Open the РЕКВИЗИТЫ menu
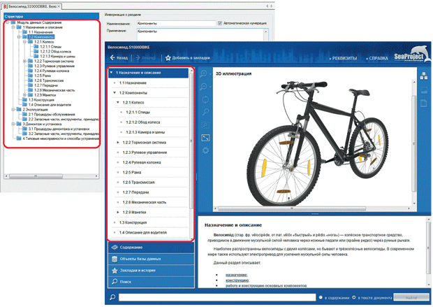433x307 pixels. click(343, 58)
